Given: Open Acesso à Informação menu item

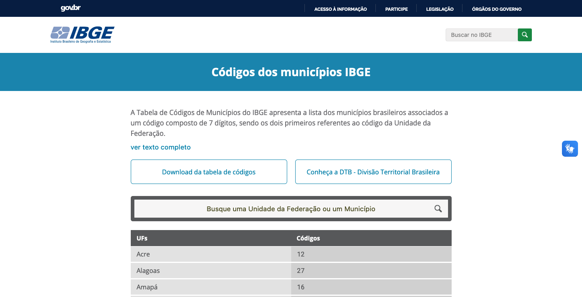Looking at the screenshot, I should coord(340,9).
